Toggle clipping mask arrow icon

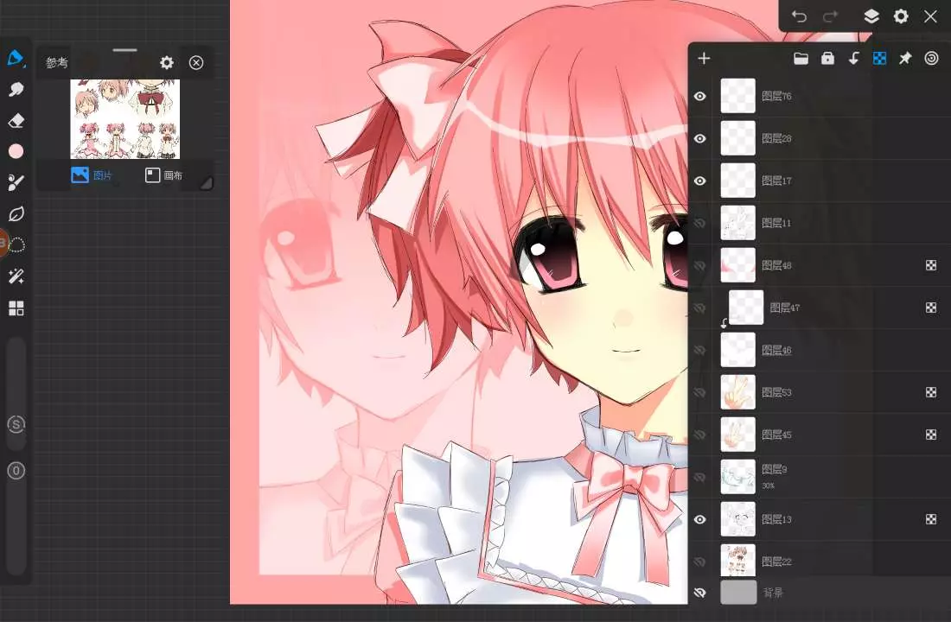click(x=853, y=58)
